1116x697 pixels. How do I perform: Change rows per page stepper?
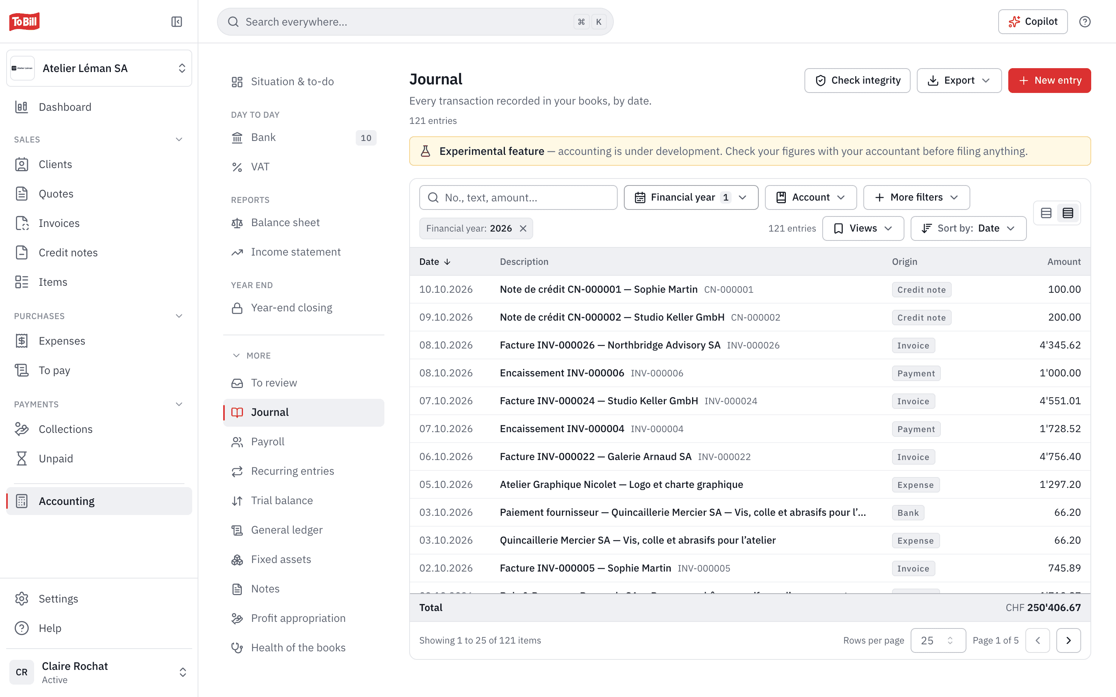938,640
